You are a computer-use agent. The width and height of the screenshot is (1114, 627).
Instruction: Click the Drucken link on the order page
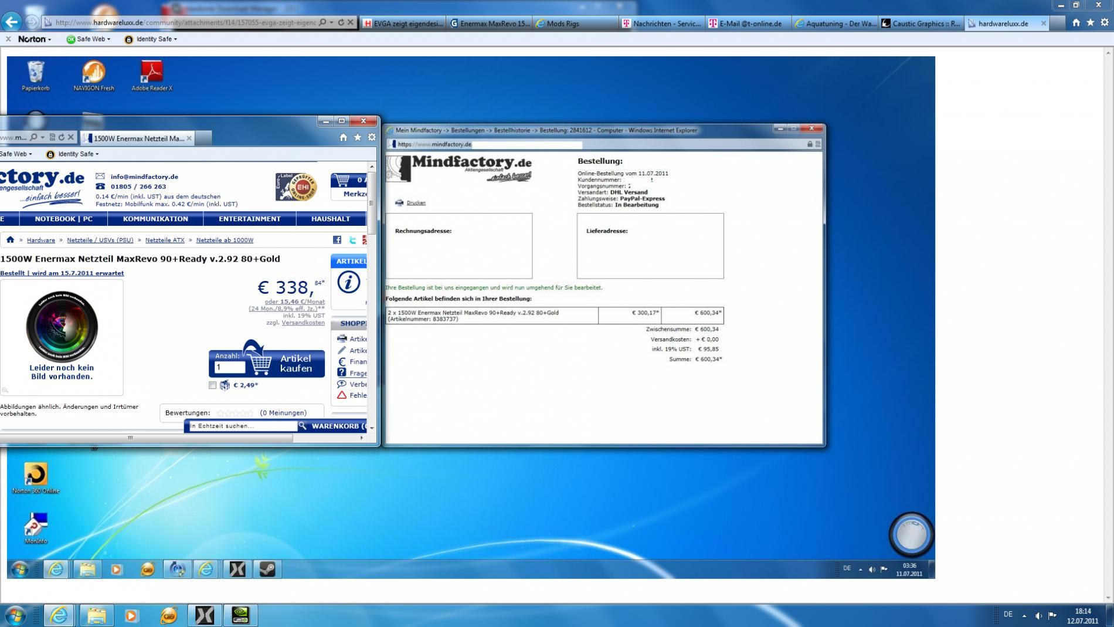[416, 203]
